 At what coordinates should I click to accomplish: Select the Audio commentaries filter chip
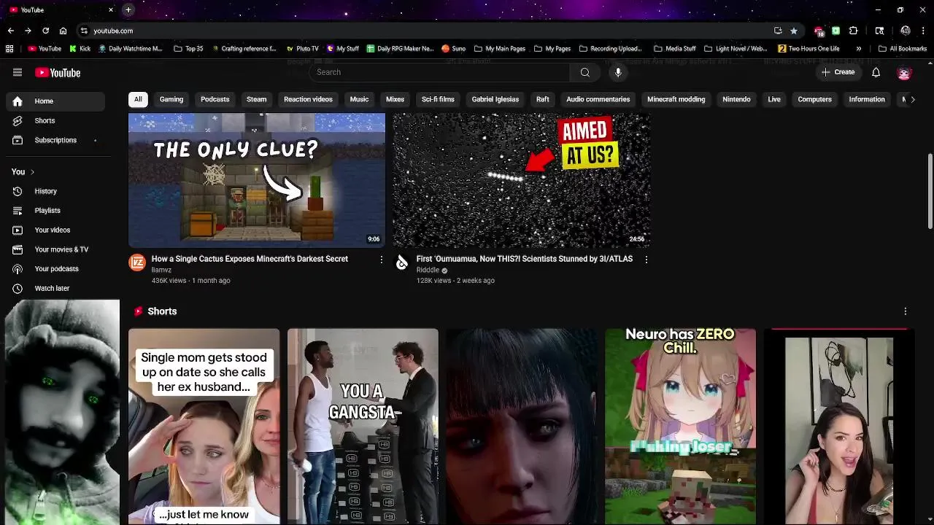(x=598, y=99)
